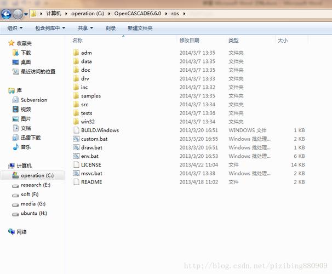332x274 pixels.
Task: Open the ubuntu (H:) drive
Action: (34, 213)
